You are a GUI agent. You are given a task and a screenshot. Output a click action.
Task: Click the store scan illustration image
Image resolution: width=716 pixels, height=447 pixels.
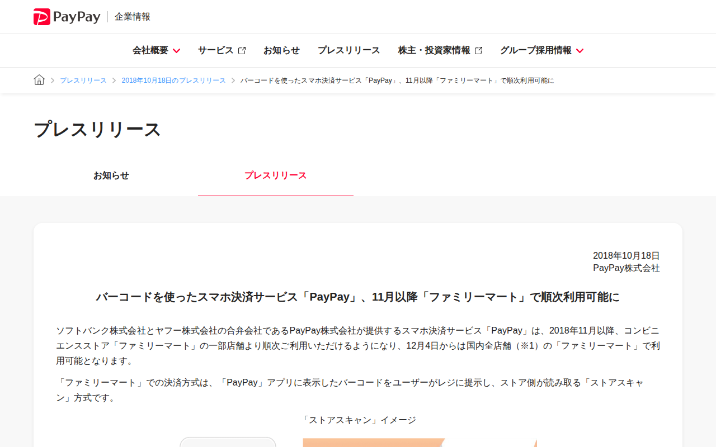pos(358,442)
